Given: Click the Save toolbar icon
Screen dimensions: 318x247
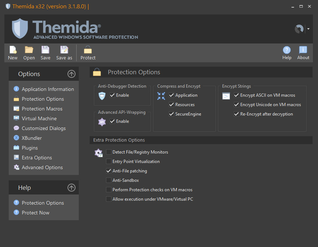Looking at the screenshot, I should click(45, 50).
